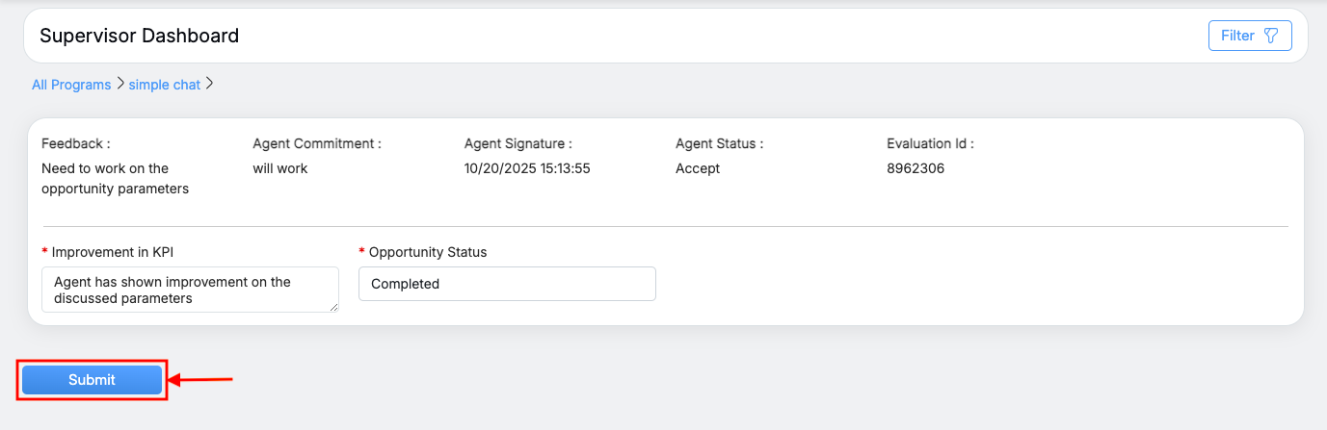Click the Agent Commitment label

click(x=317, y=143)
